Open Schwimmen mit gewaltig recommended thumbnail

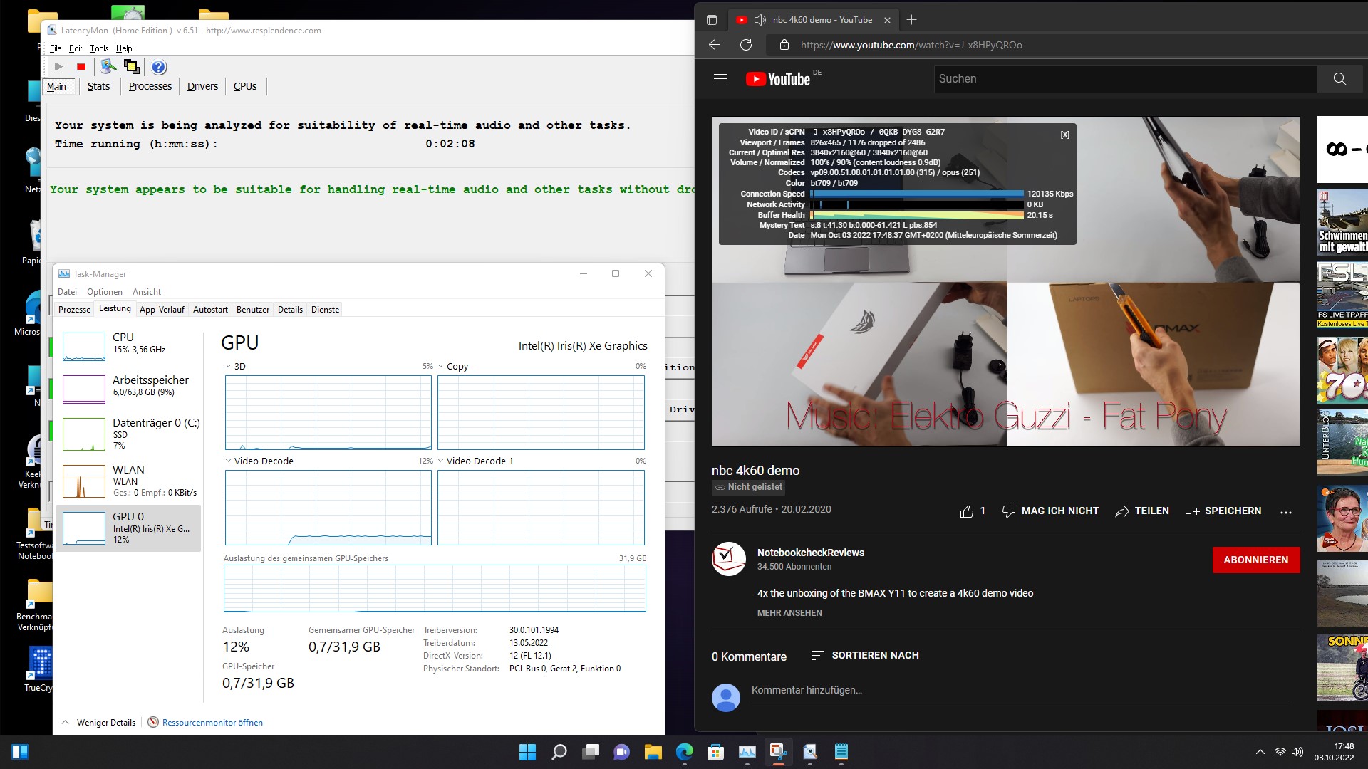click(x=1342, y=221)
